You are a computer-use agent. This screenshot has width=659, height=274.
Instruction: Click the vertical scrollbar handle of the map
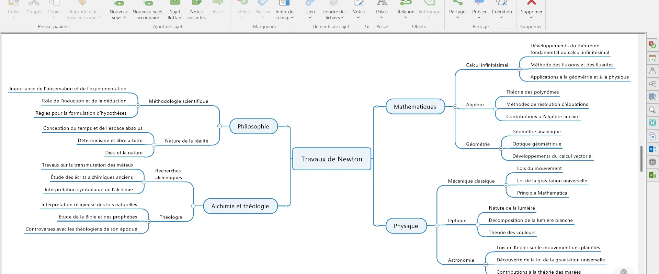click(x=641, y=159)
